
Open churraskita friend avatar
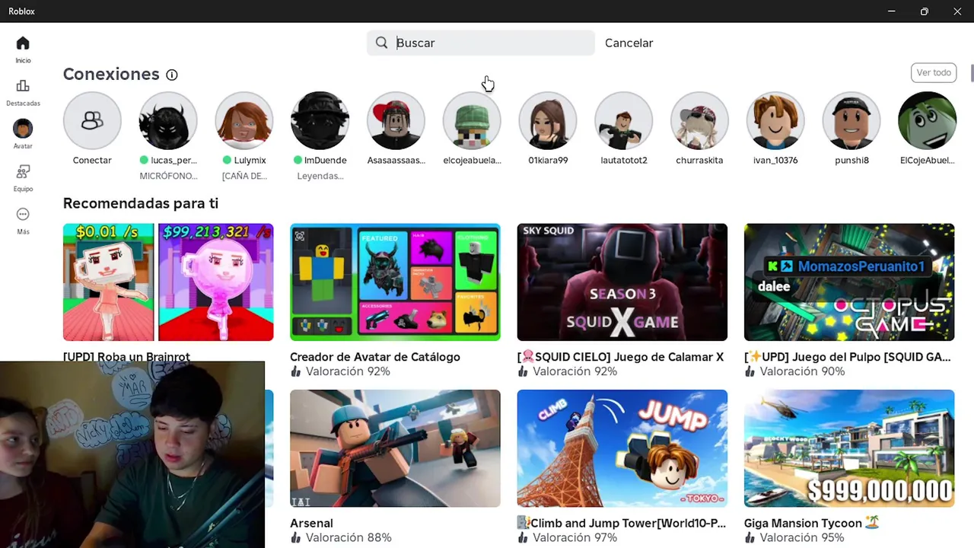(x=699, y=120)
